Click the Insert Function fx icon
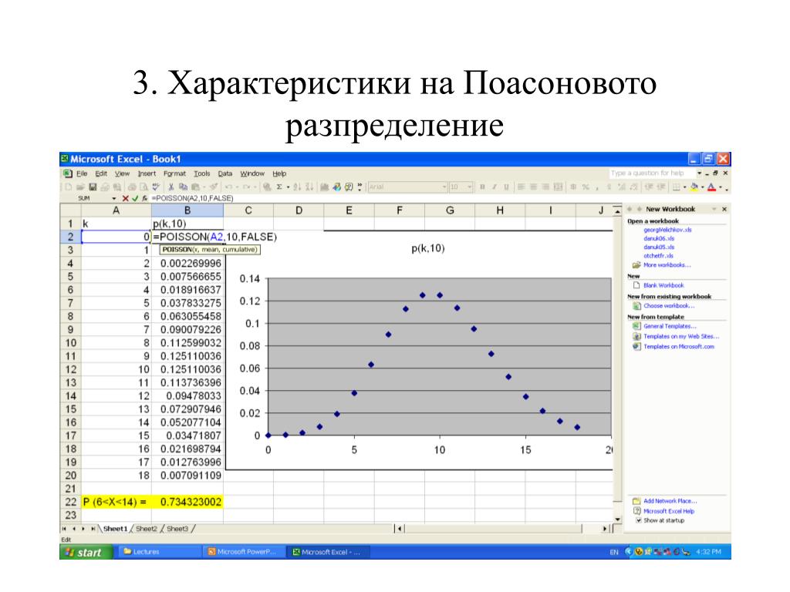The image size is (790, 592). pos(144,198)
